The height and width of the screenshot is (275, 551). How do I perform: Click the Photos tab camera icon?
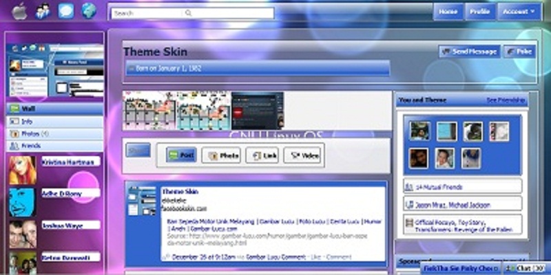click(x=14, y=133)
